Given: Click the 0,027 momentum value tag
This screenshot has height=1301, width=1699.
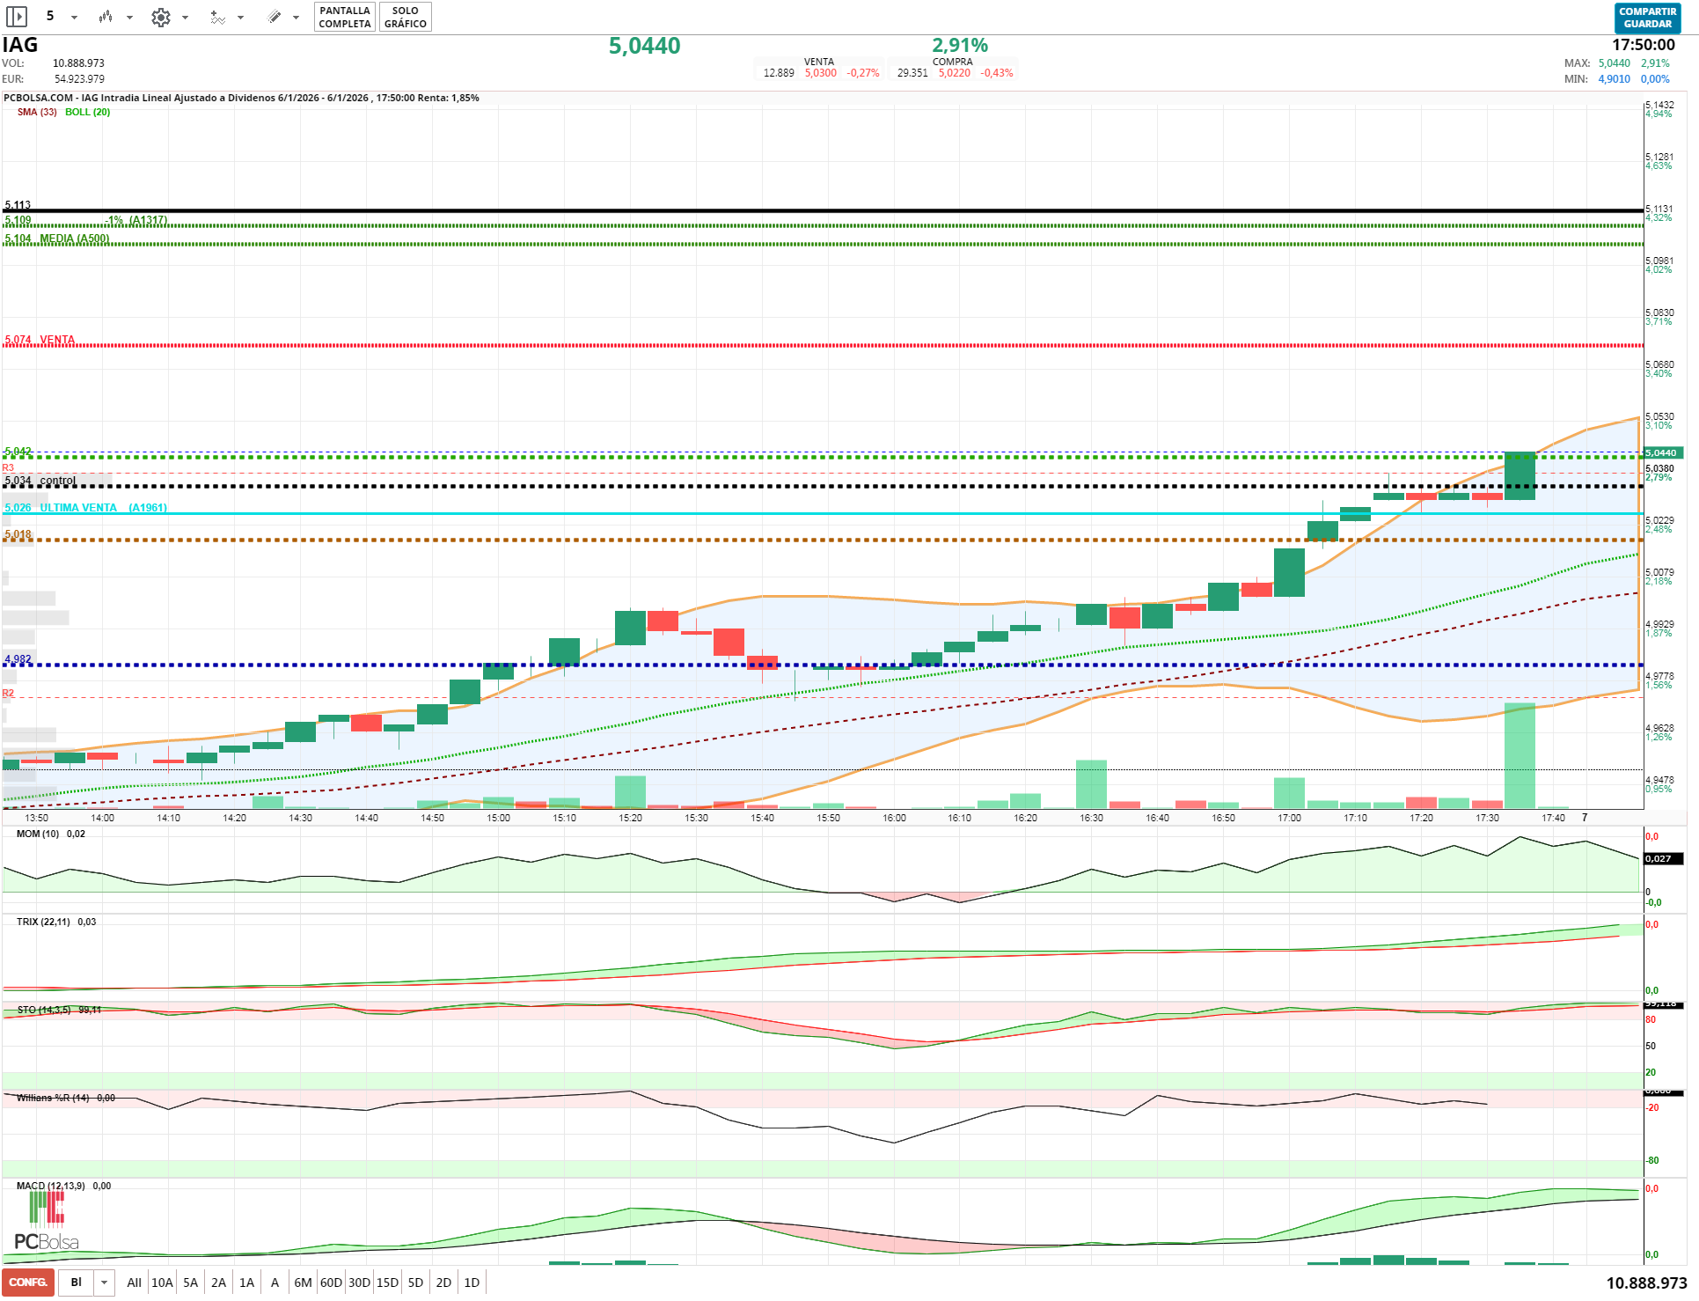Looking at the screenshot, I should [x=1661, y=858].
